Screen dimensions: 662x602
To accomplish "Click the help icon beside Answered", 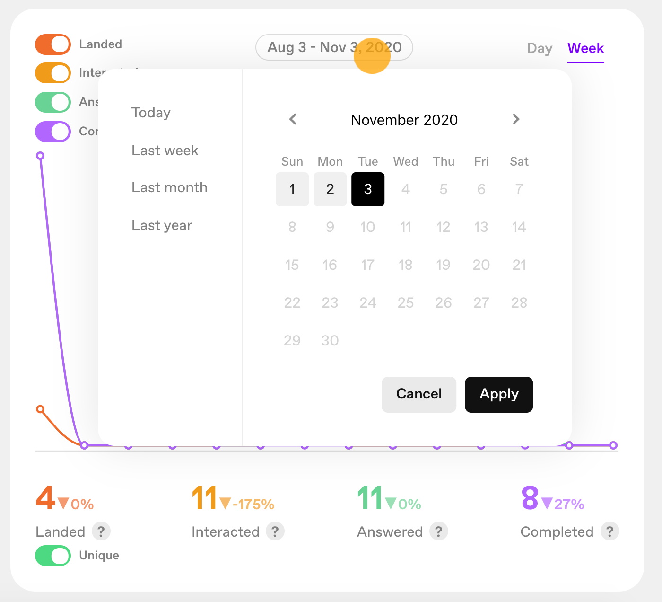I will click(439, 531).
